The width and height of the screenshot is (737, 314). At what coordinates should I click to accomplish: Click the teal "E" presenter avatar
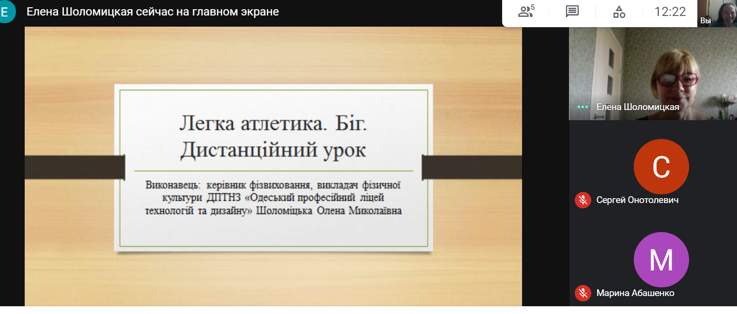[x=5, y=12]
